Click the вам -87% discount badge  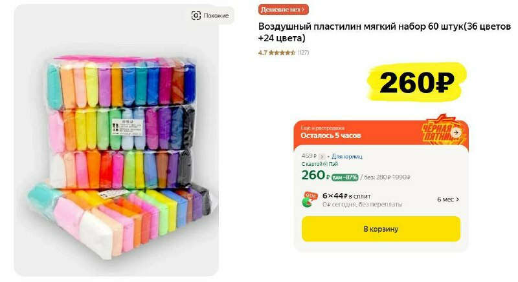pos(344,177)
